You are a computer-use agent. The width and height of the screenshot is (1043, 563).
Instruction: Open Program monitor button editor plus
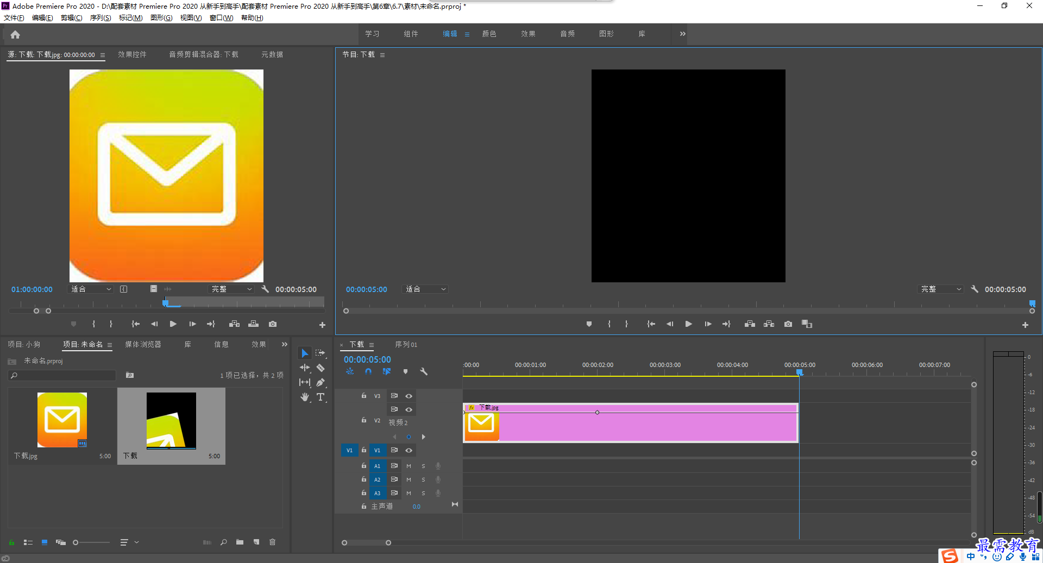(1025, 325)
